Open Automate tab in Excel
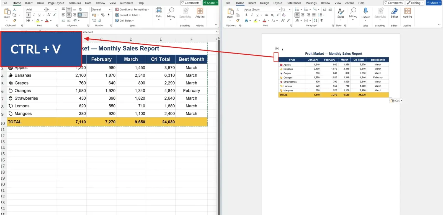This screenshot has height=215, width=443. pyautogui.click(x=127, y=3)
